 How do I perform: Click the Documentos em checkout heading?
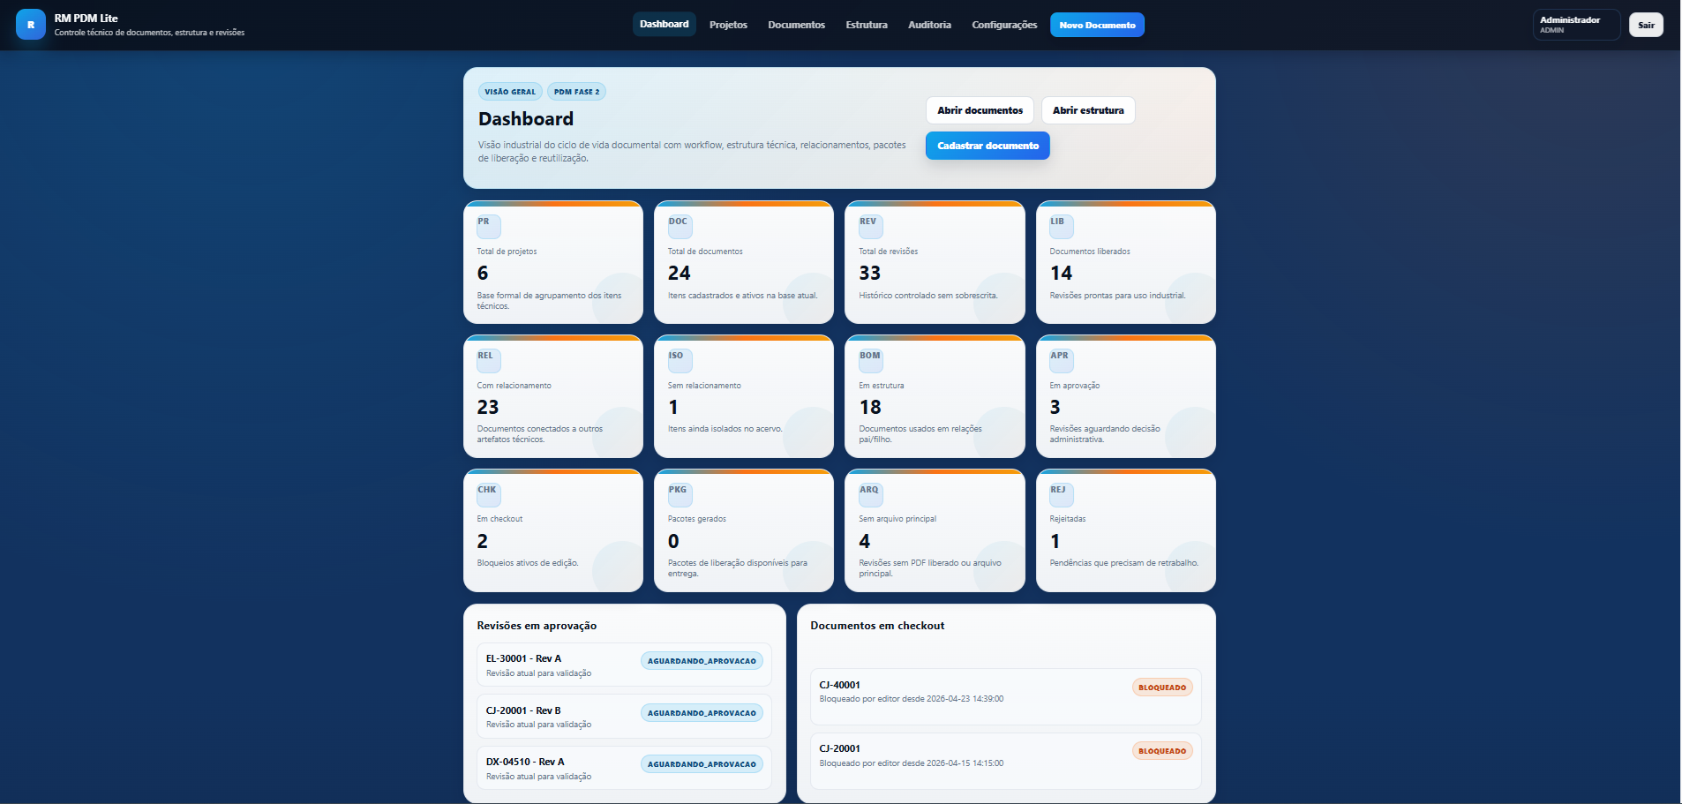point(877,626)
